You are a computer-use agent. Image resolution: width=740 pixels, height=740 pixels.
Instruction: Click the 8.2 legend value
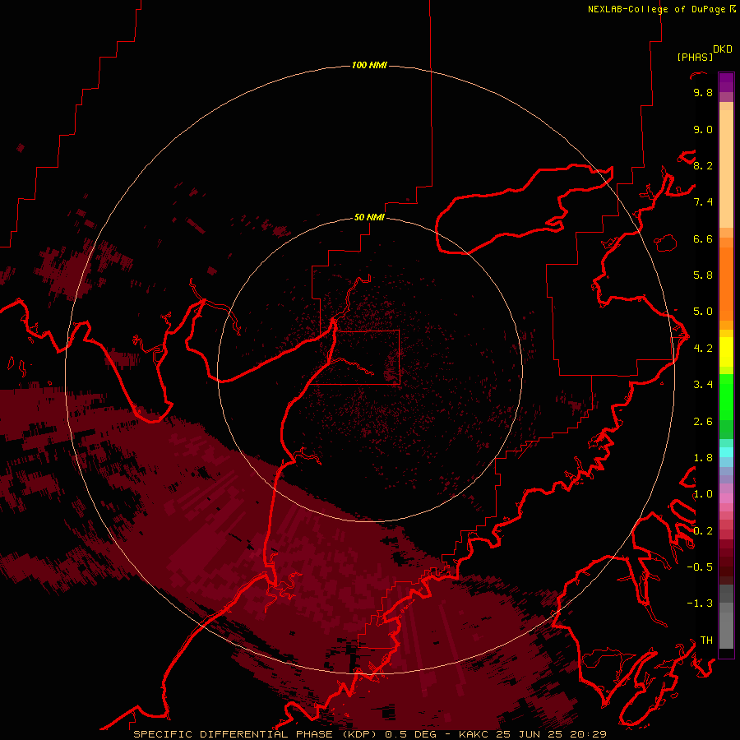703,166
